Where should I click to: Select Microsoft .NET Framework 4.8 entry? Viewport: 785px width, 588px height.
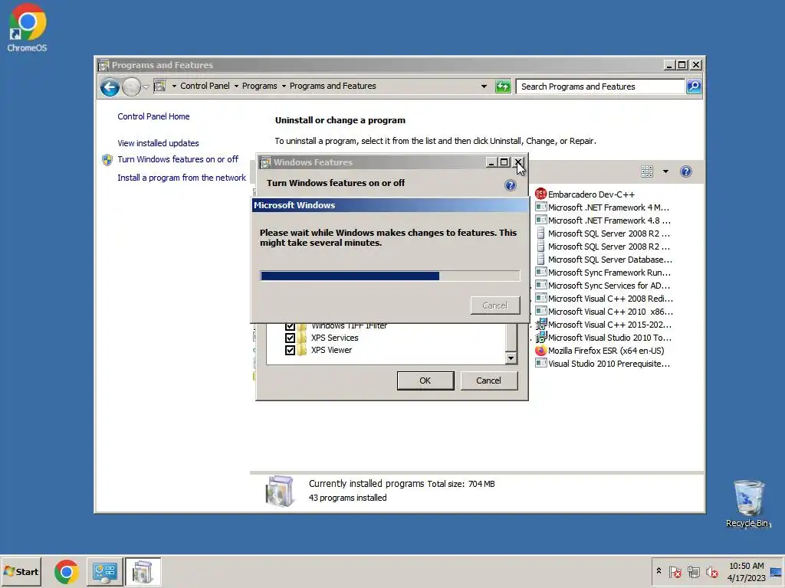pos(604,220)
